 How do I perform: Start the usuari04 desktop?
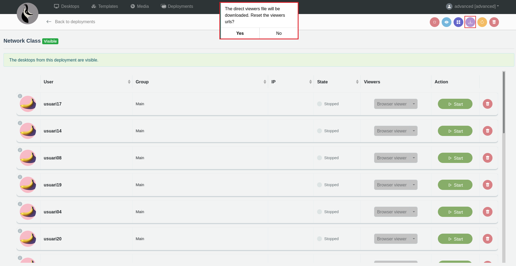[455, 212]
